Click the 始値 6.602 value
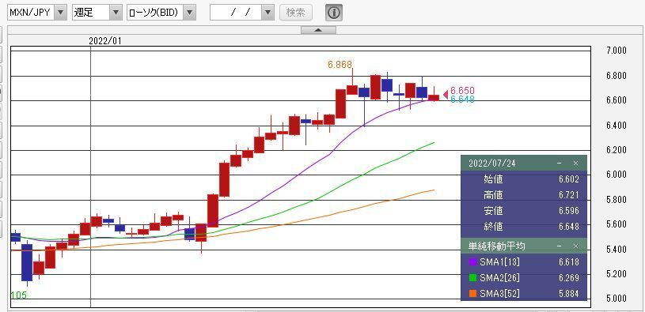Viewport: 645px width, 312px height. 568,179
